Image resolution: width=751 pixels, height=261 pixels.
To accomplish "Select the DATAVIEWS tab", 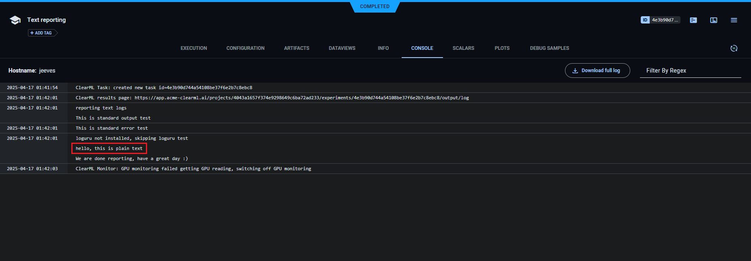I will tap(342, 48).
